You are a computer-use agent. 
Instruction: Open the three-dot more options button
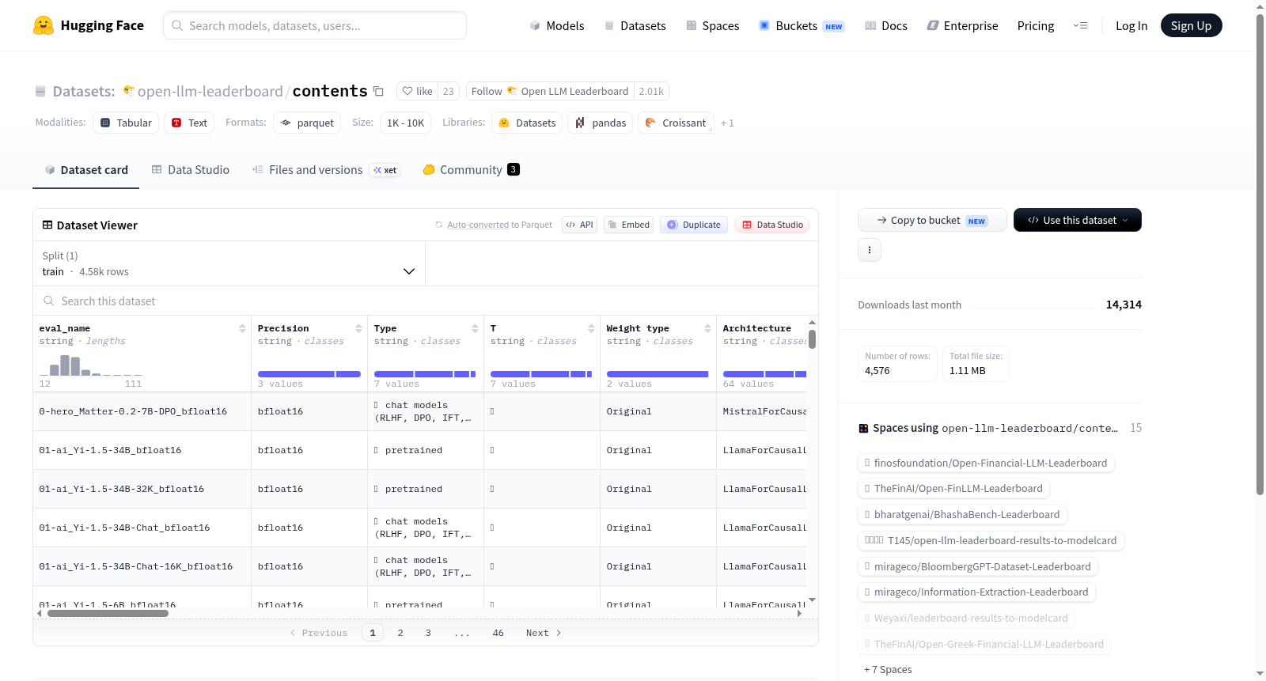(x=870, y=250)
